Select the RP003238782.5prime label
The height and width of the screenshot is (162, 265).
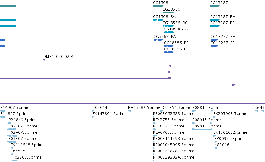(x=173, y=151)
